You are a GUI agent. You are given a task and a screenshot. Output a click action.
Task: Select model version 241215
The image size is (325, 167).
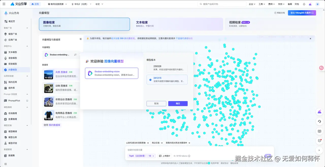(167, 80)
